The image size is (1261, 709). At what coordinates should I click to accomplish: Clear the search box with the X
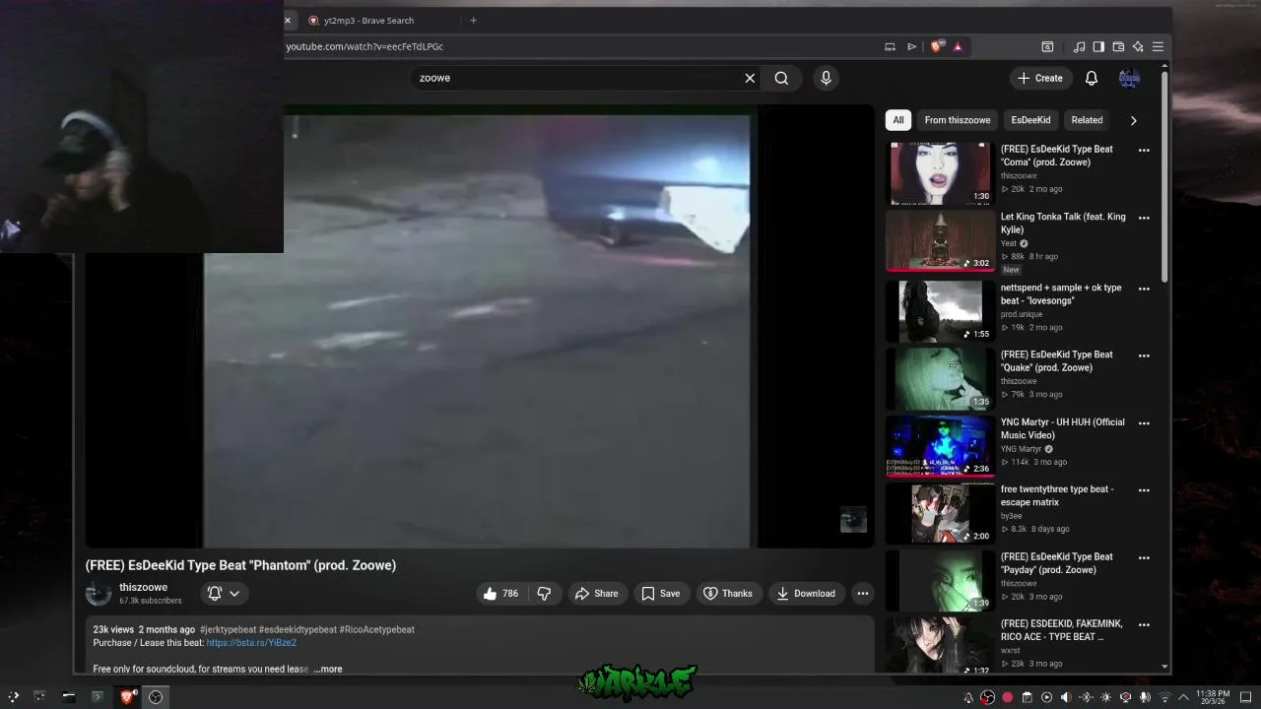coord(750,78)
